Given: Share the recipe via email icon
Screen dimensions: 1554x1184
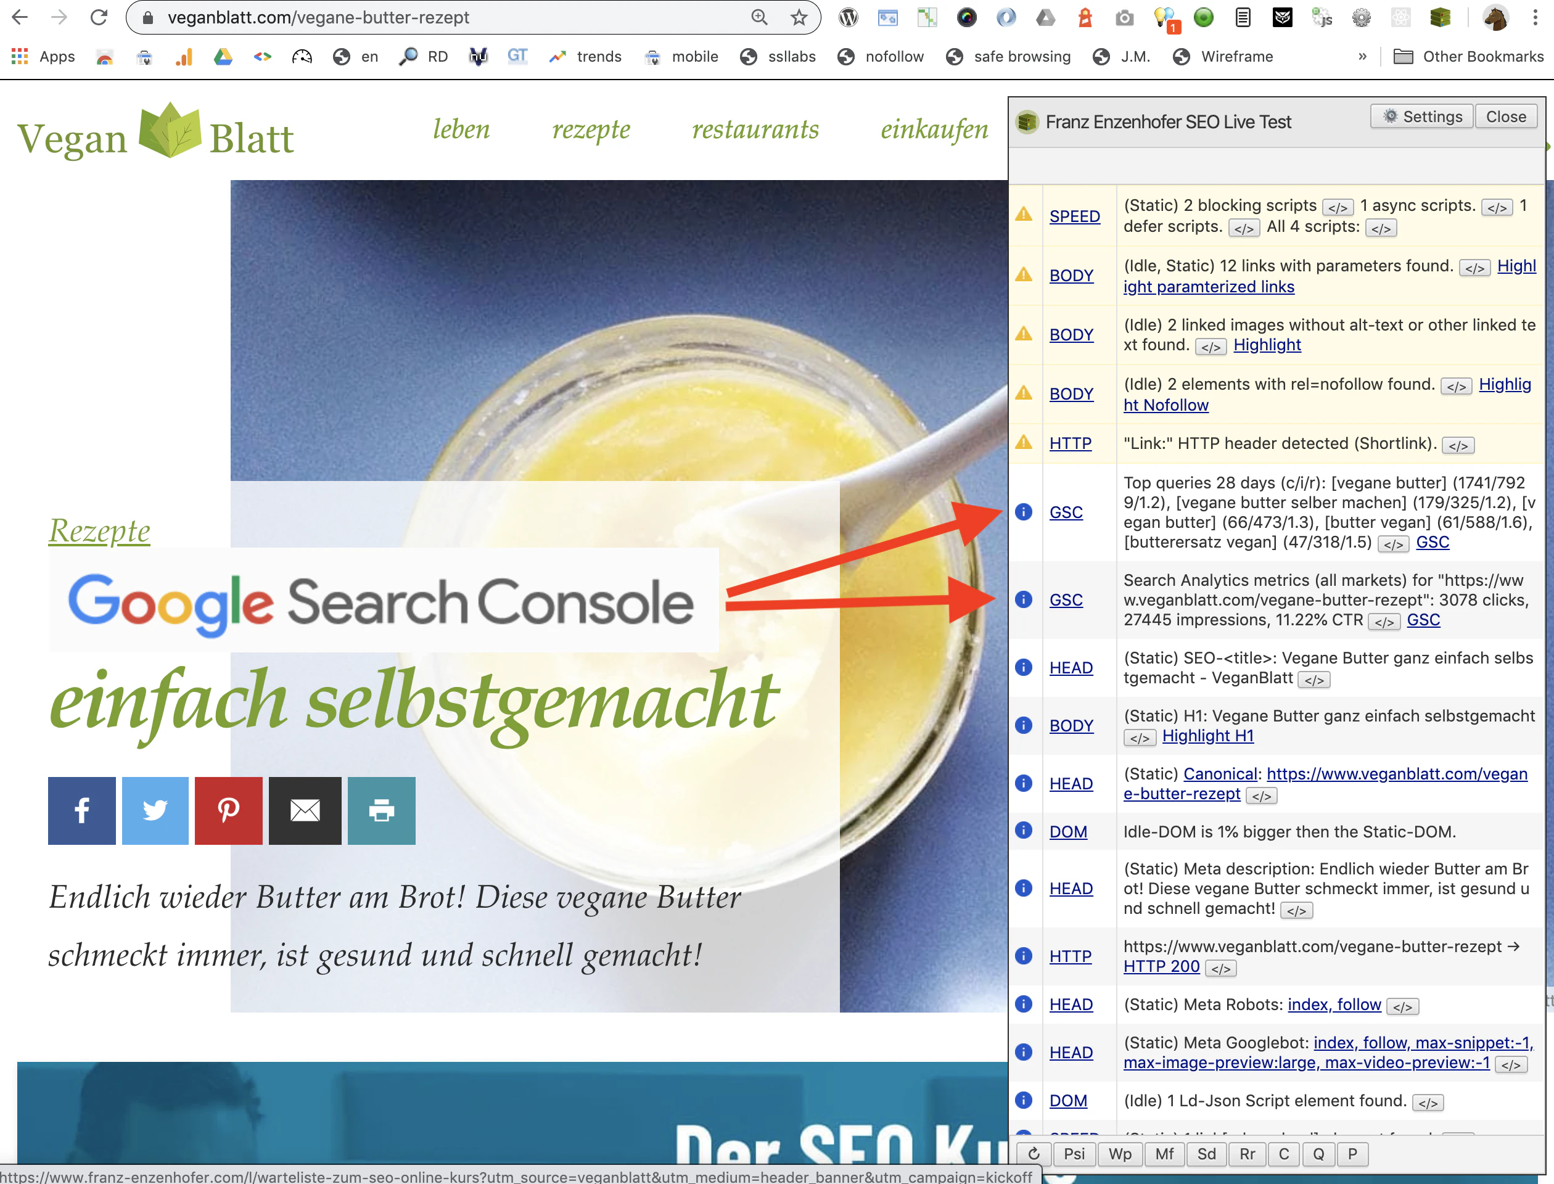Looking at the screenshot, I should coord(305,810).
